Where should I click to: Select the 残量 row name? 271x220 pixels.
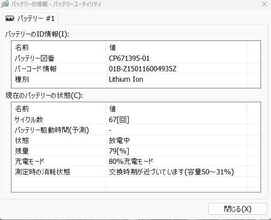click(21, 151)
